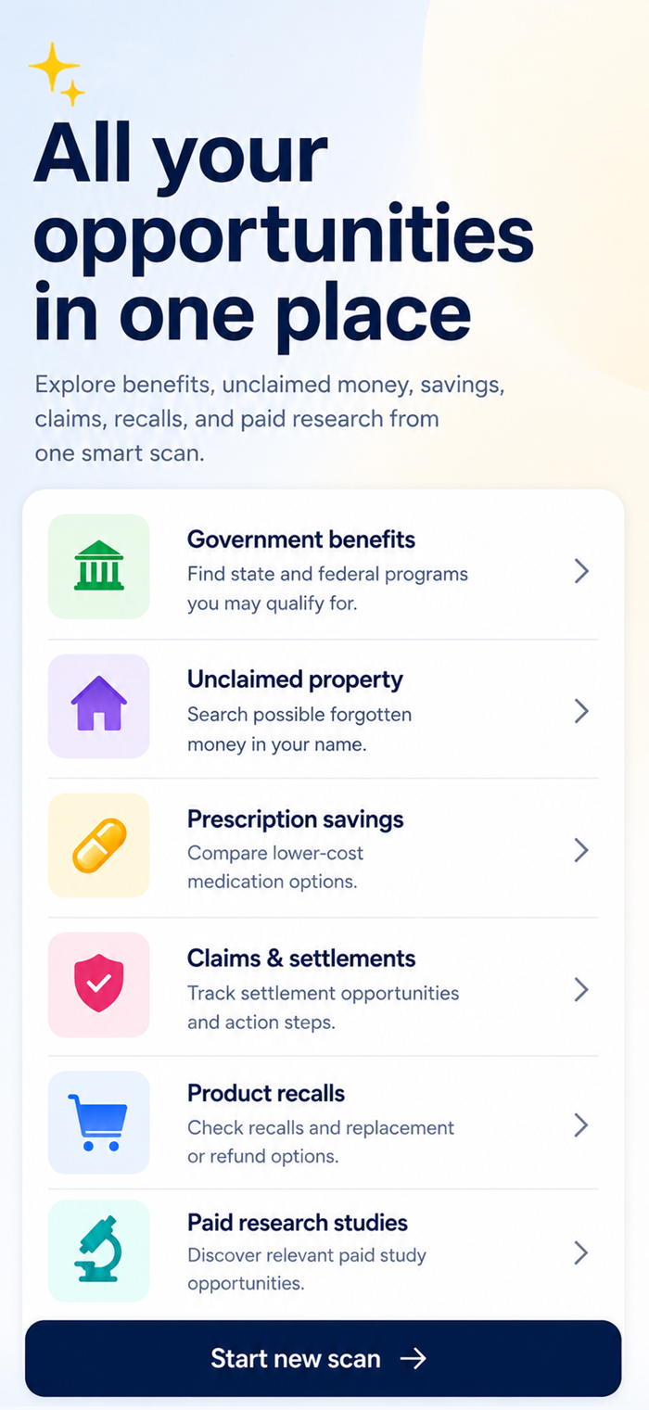Open the Prescription savings title
The width and height of the screenshot is (649, 1410).
(x=296, y=819)
